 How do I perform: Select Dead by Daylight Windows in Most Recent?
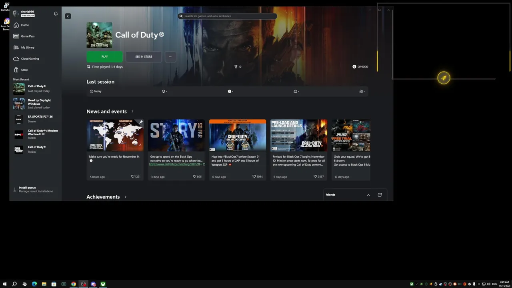pyautogui.click(x=35, y=104)
